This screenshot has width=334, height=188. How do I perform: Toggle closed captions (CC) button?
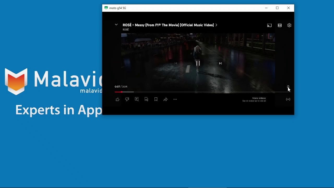280,25
